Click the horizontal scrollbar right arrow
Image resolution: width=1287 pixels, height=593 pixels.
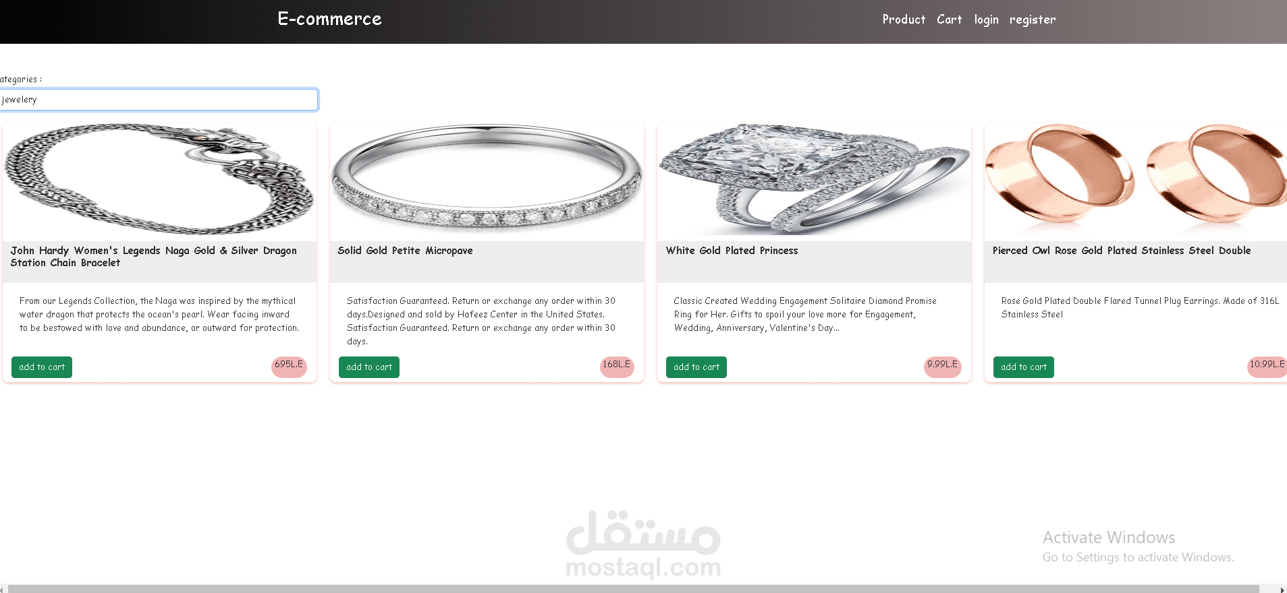(x=1282, y=589)
